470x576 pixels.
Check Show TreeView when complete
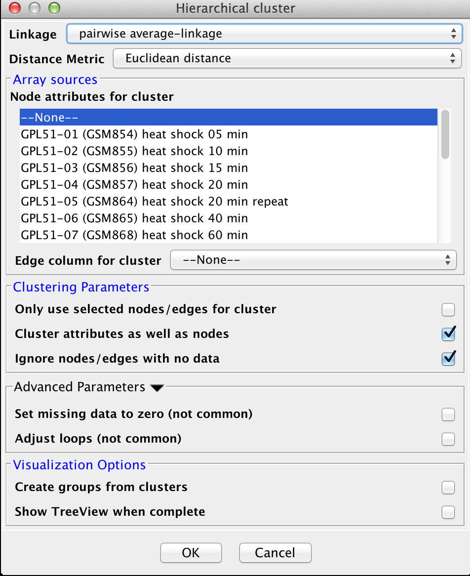pyautogui.click(x=448, y=512)
